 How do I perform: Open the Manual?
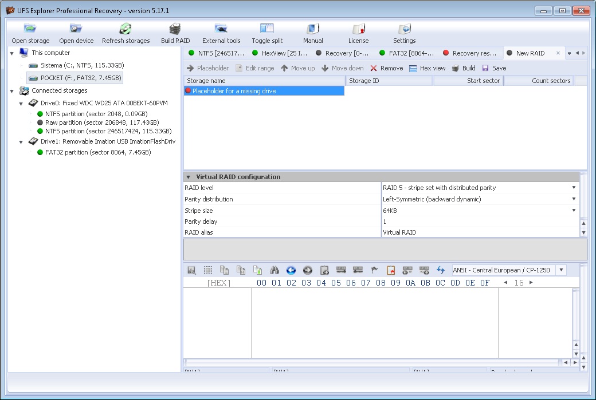pos(313,33)
